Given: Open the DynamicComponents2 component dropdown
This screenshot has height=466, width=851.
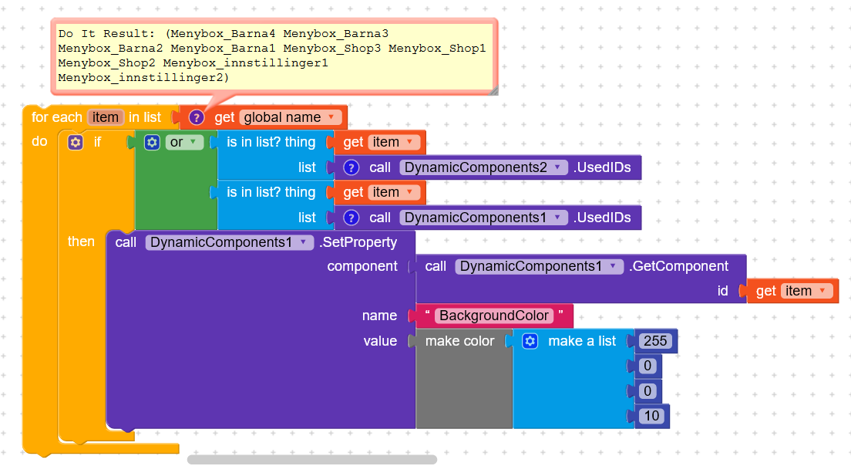Looking at the screenshot, I should click(560, 167).
